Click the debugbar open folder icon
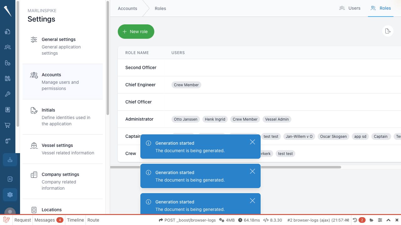Viewport: 401px width, 225px height. tap(372, 220)
